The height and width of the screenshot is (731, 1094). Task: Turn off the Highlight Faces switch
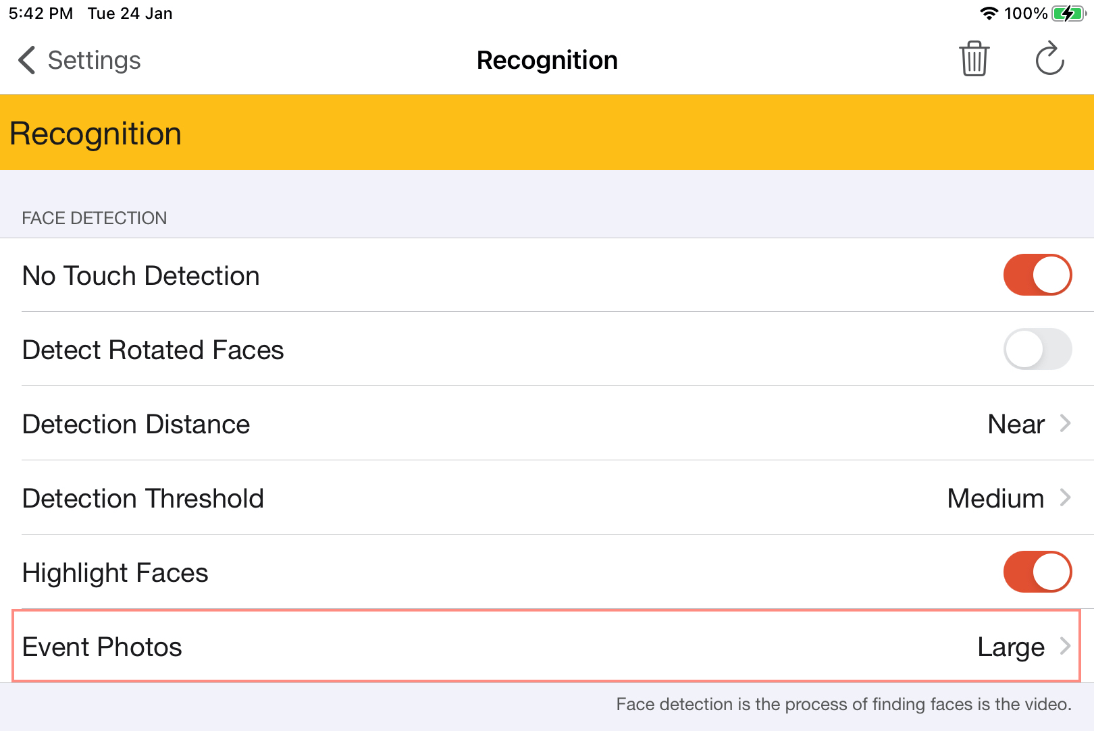tap(1037, 572)
